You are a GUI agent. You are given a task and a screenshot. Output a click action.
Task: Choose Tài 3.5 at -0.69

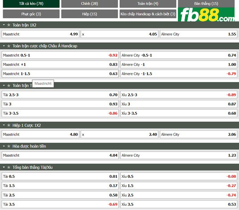tap(60, 204)
